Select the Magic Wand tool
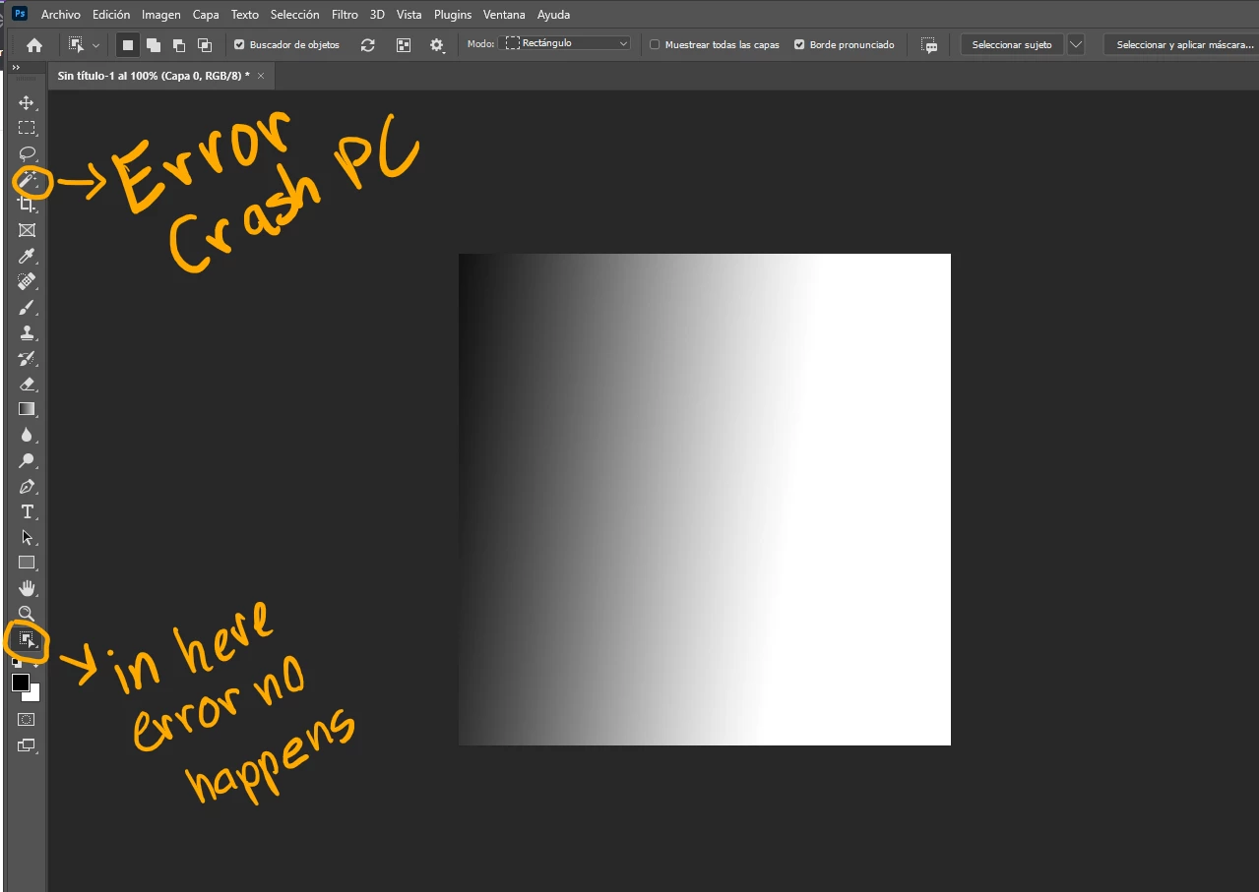Screen dimensions: 1259x892 [x=27, y=180]
